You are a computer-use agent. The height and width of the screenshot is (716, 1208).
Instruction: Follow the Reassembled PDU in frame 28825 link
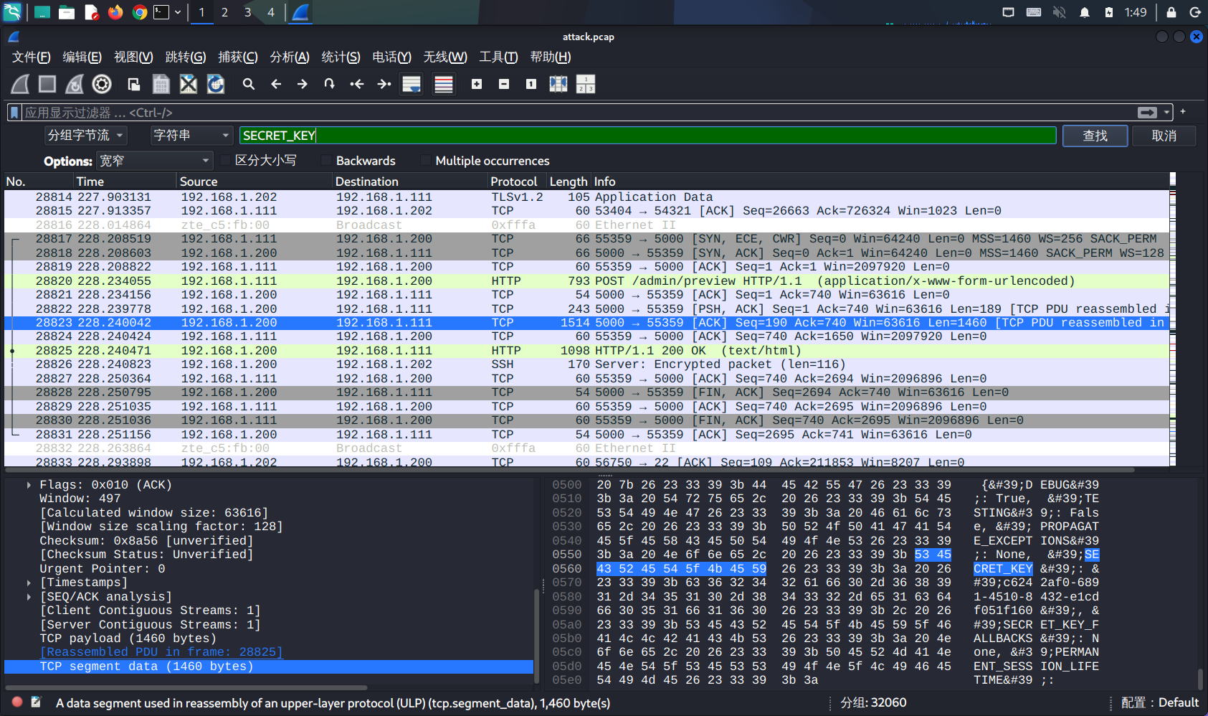(x=161, y=652)
